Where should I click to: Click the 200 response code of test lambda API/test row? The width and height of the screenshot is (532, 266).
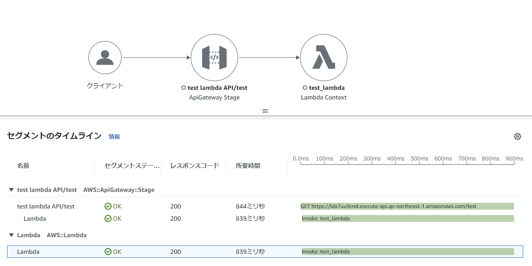pyautogui.click(x=175, y=206)
